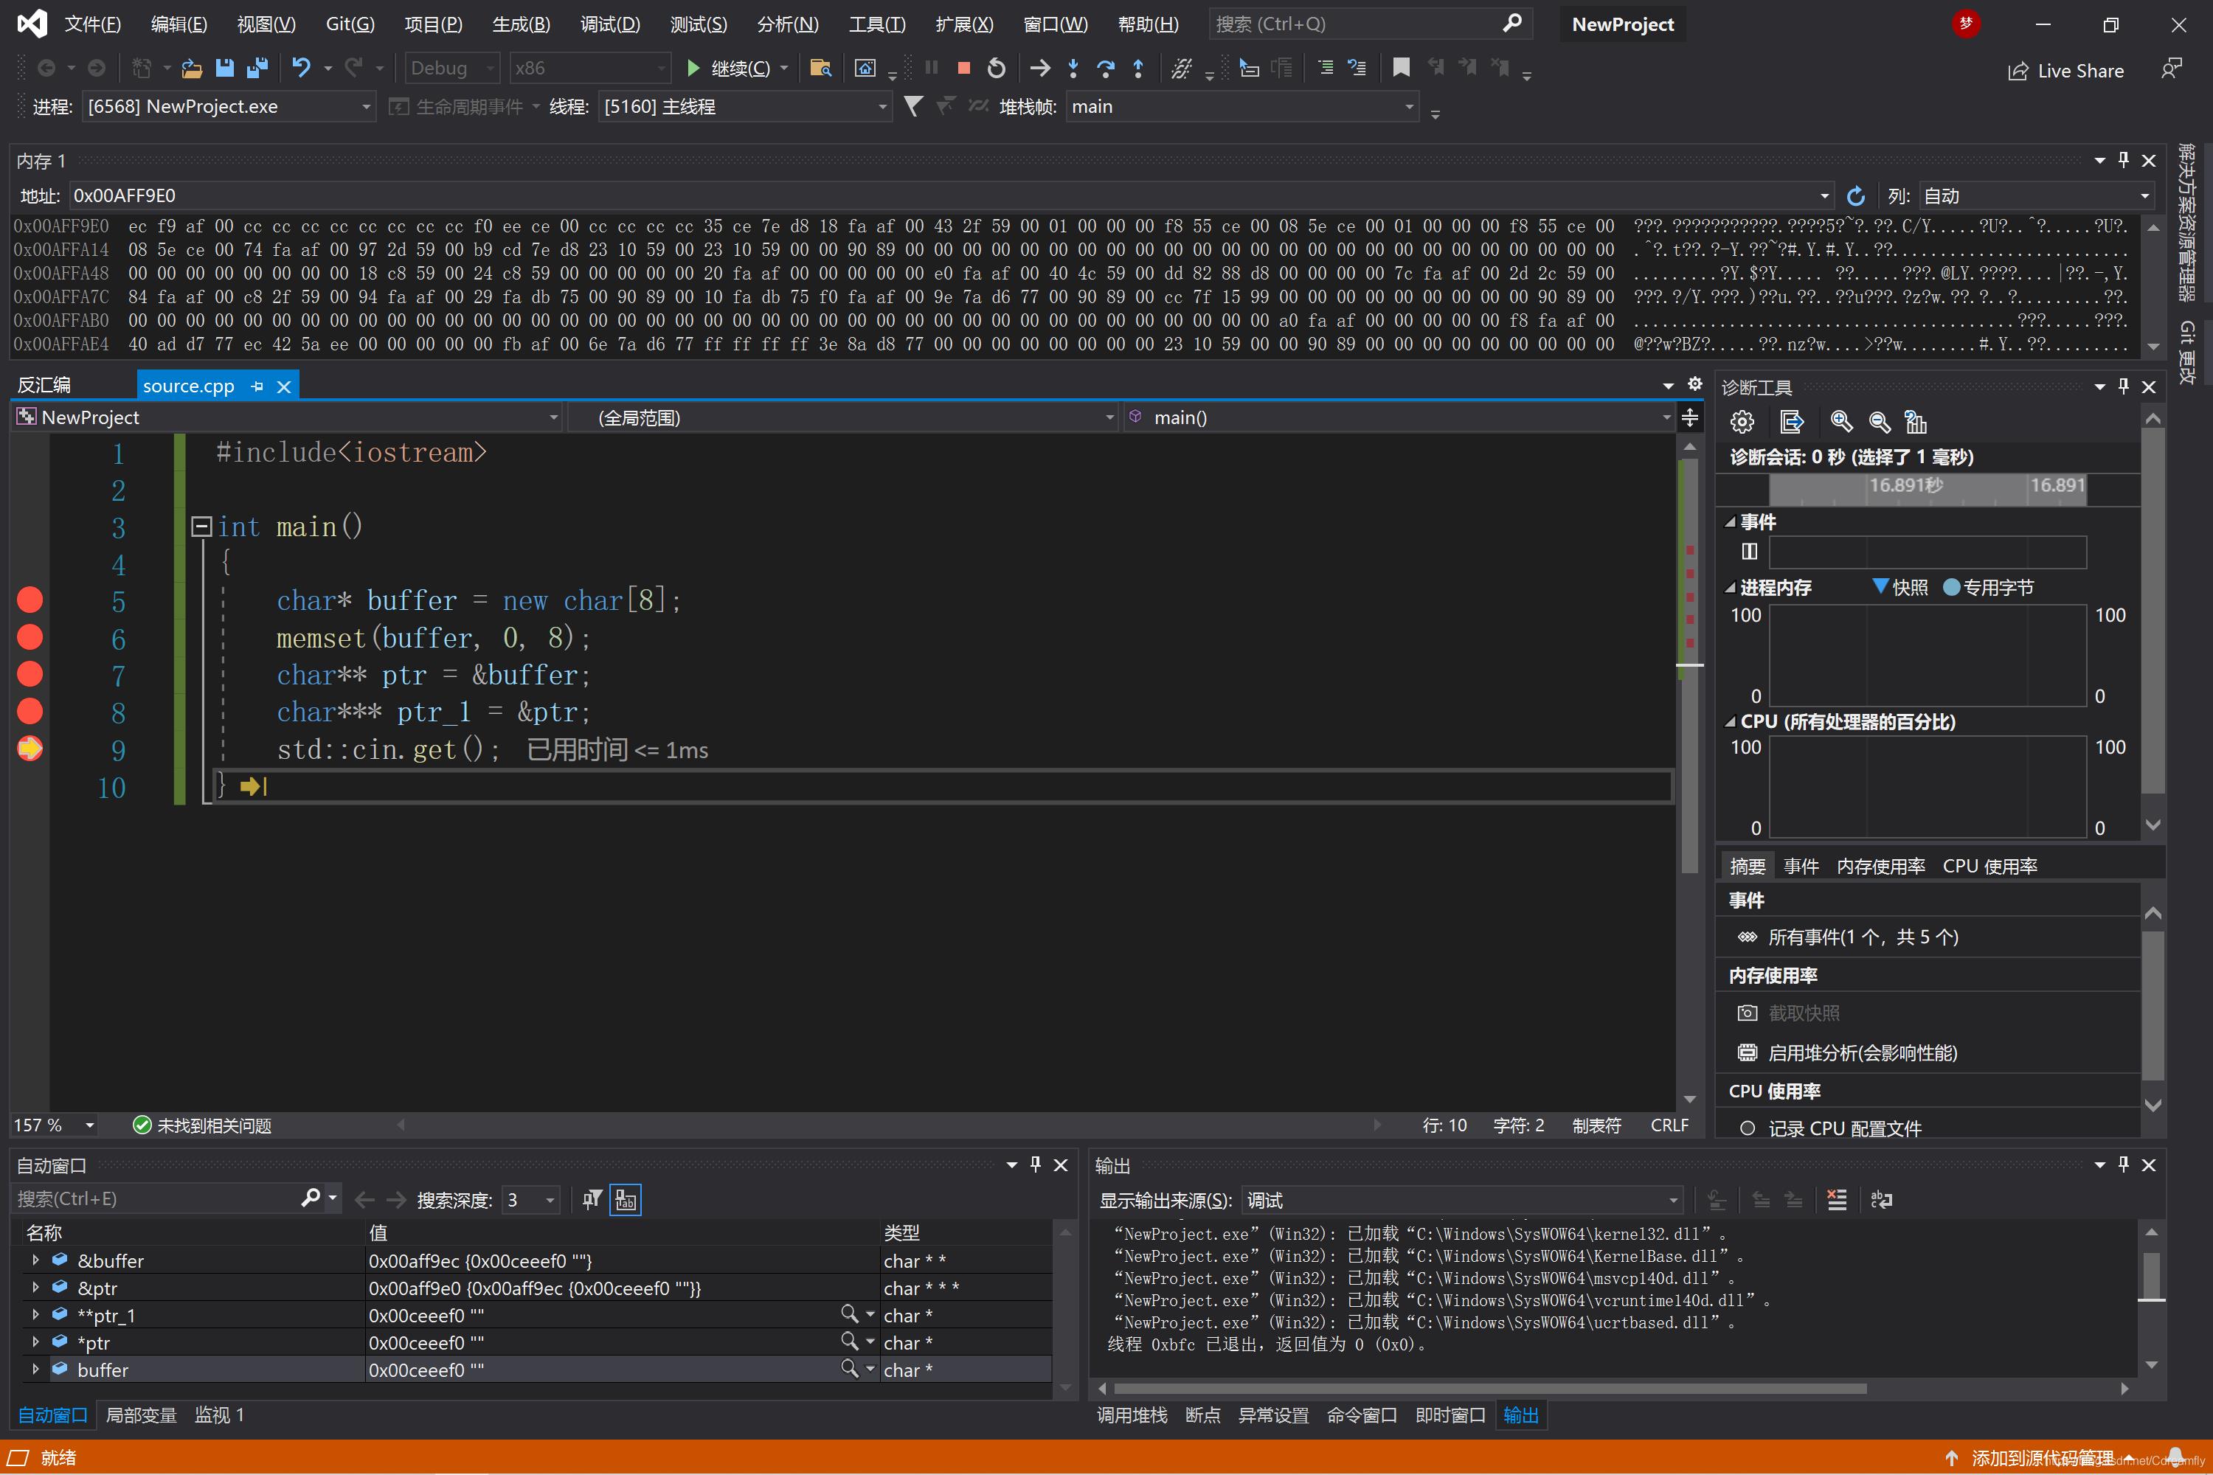Toggle the hex display button in Autos

point(626,1199)
